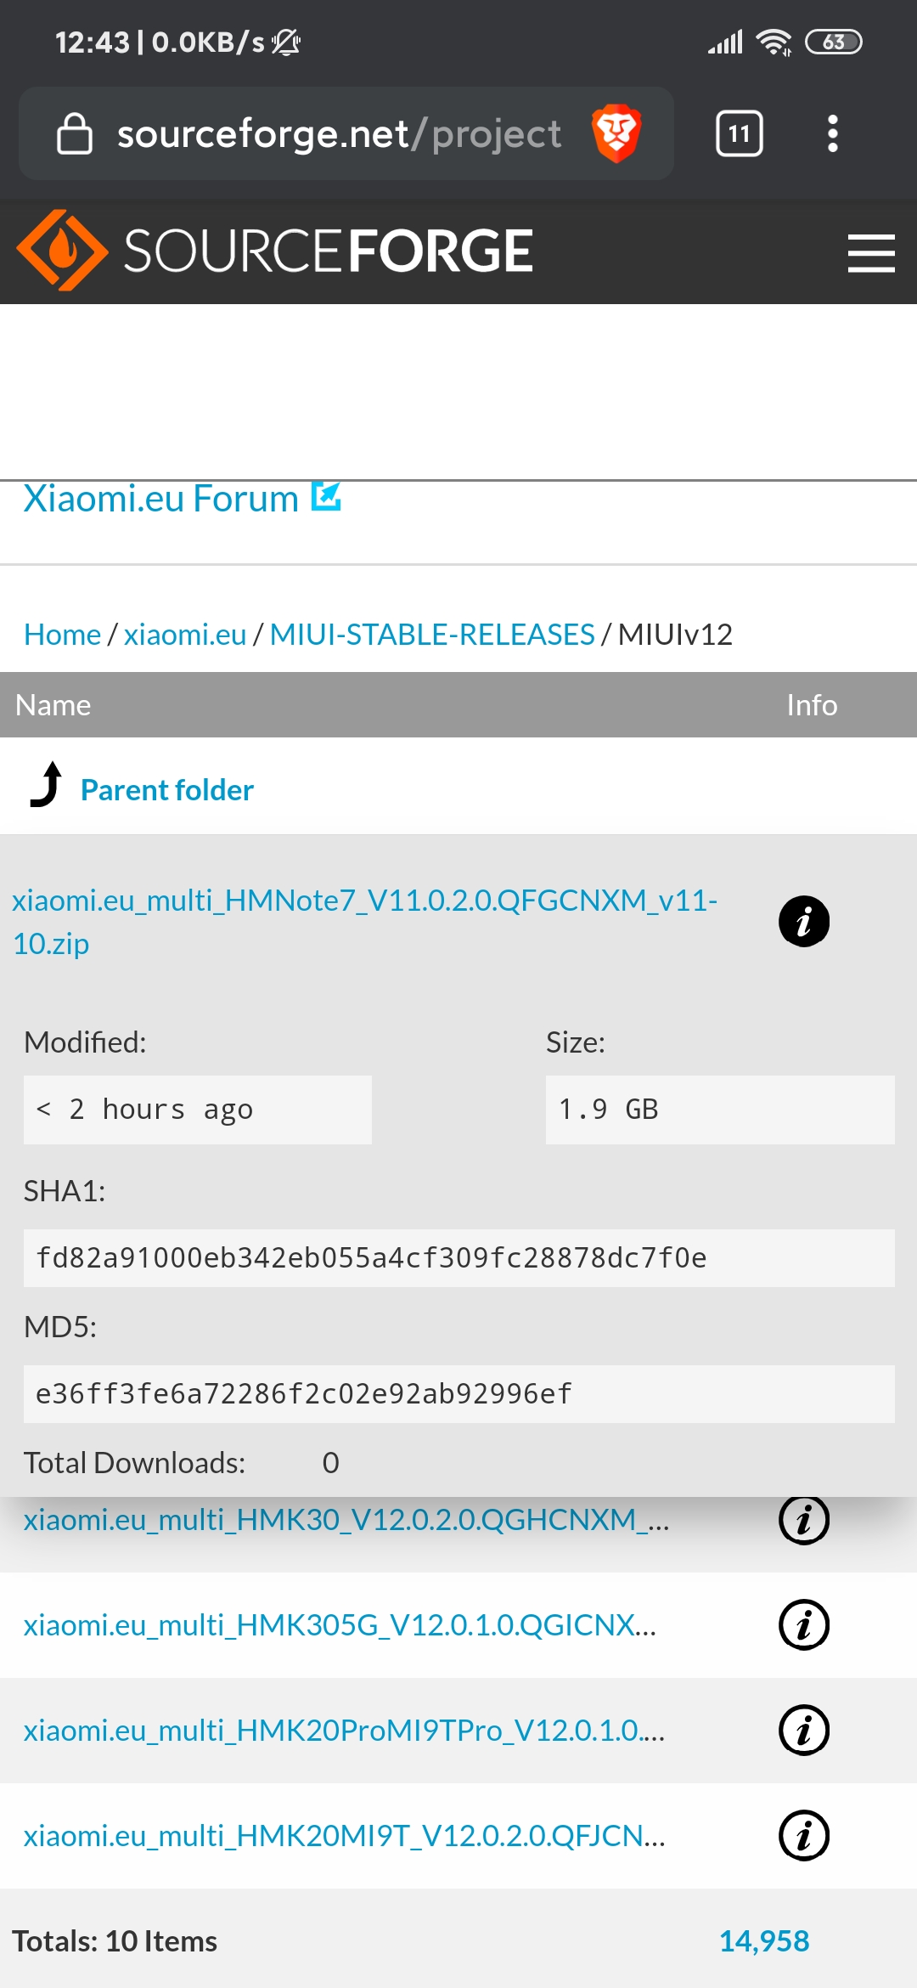This screenshot has width=917, height=1988.
Task: Go to the xiaomi.eu breadcrumb folder
Action: coord(185,635)
